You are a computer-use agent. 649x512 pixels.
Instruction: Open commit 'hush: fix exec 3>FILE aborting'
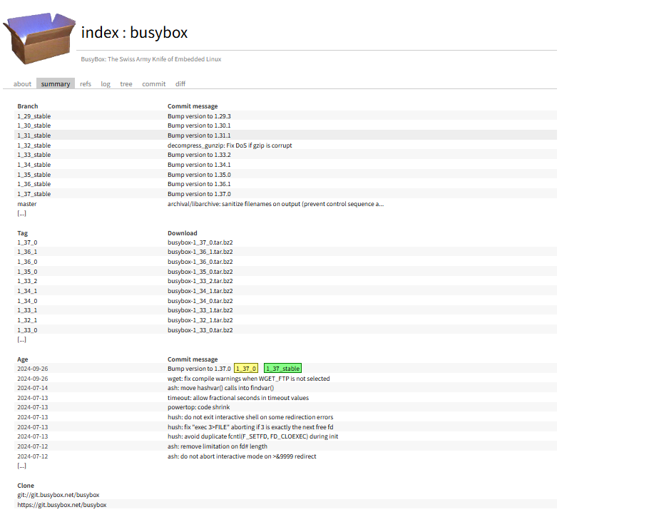click(250, 426)
